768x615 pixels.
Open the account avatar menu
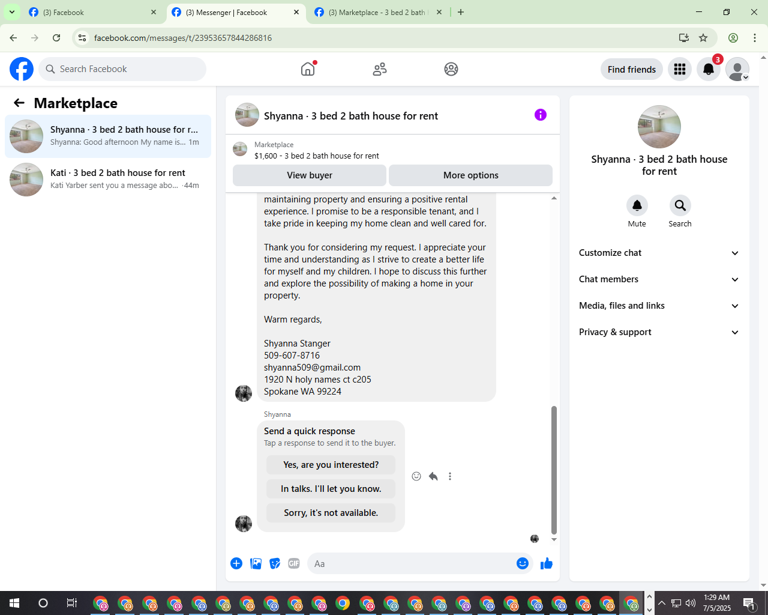coord(737,69)
